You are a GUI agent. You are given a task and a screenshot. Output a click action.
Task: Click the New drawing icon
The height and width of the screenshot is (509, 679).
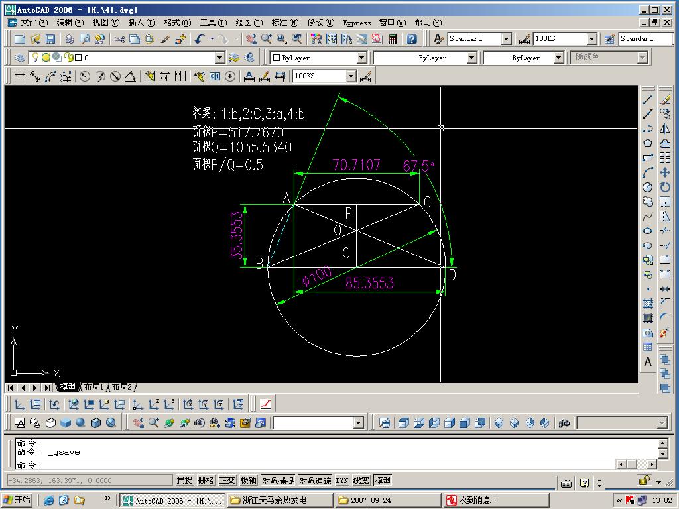coord(19,39)
